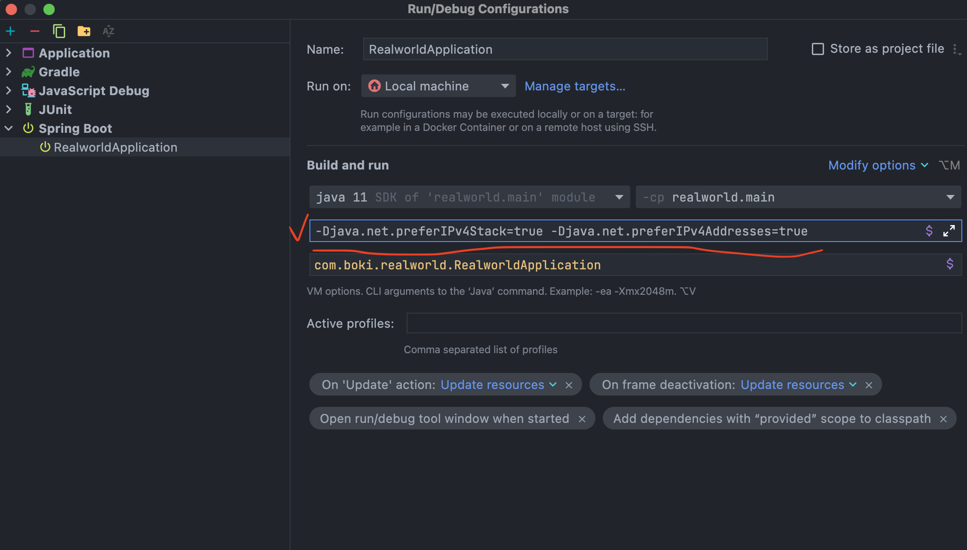This screenshot has height=550, width=967.
Task: Open the Run on Local machine dropdown
Action: (x=438, y=86)
